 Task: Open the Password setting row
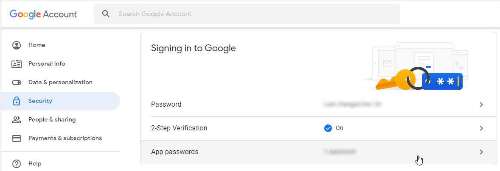tap(166, 105)
